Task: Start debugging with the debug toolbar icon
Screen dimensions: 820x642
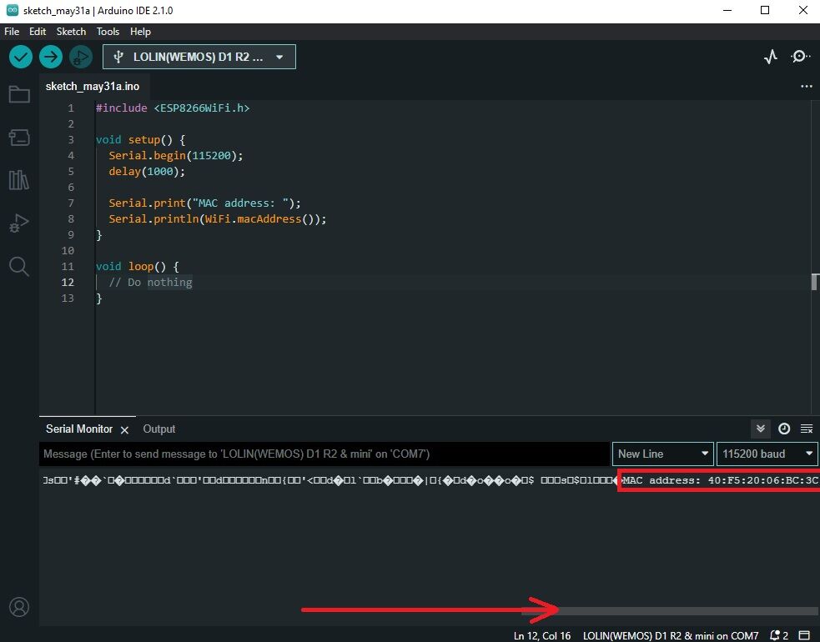Action: click(80, 56)
